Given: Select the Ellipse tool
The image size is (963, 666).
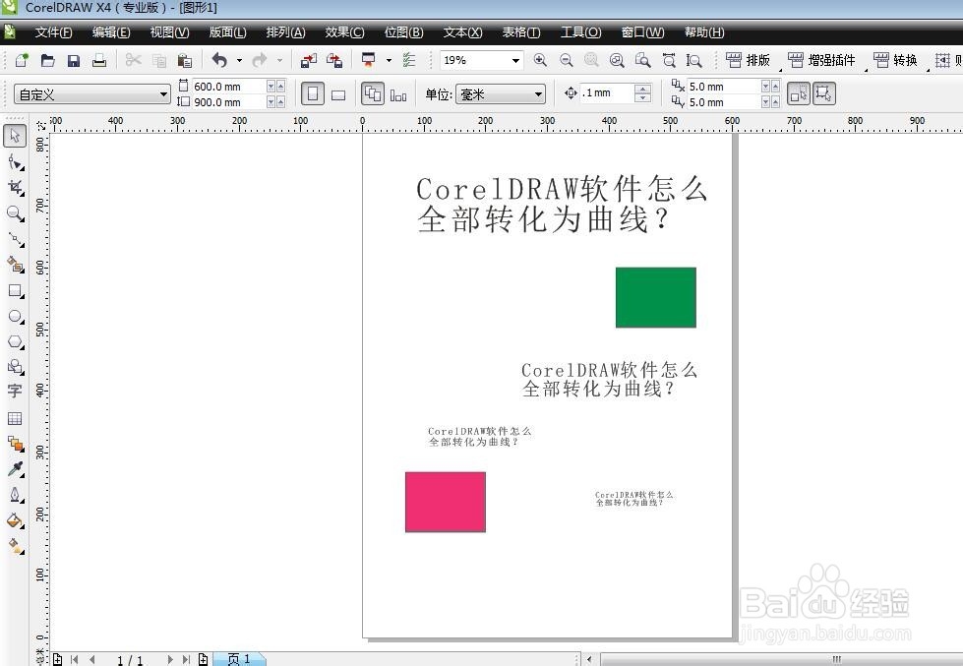Looking at the screenshot, I should 15,317.
